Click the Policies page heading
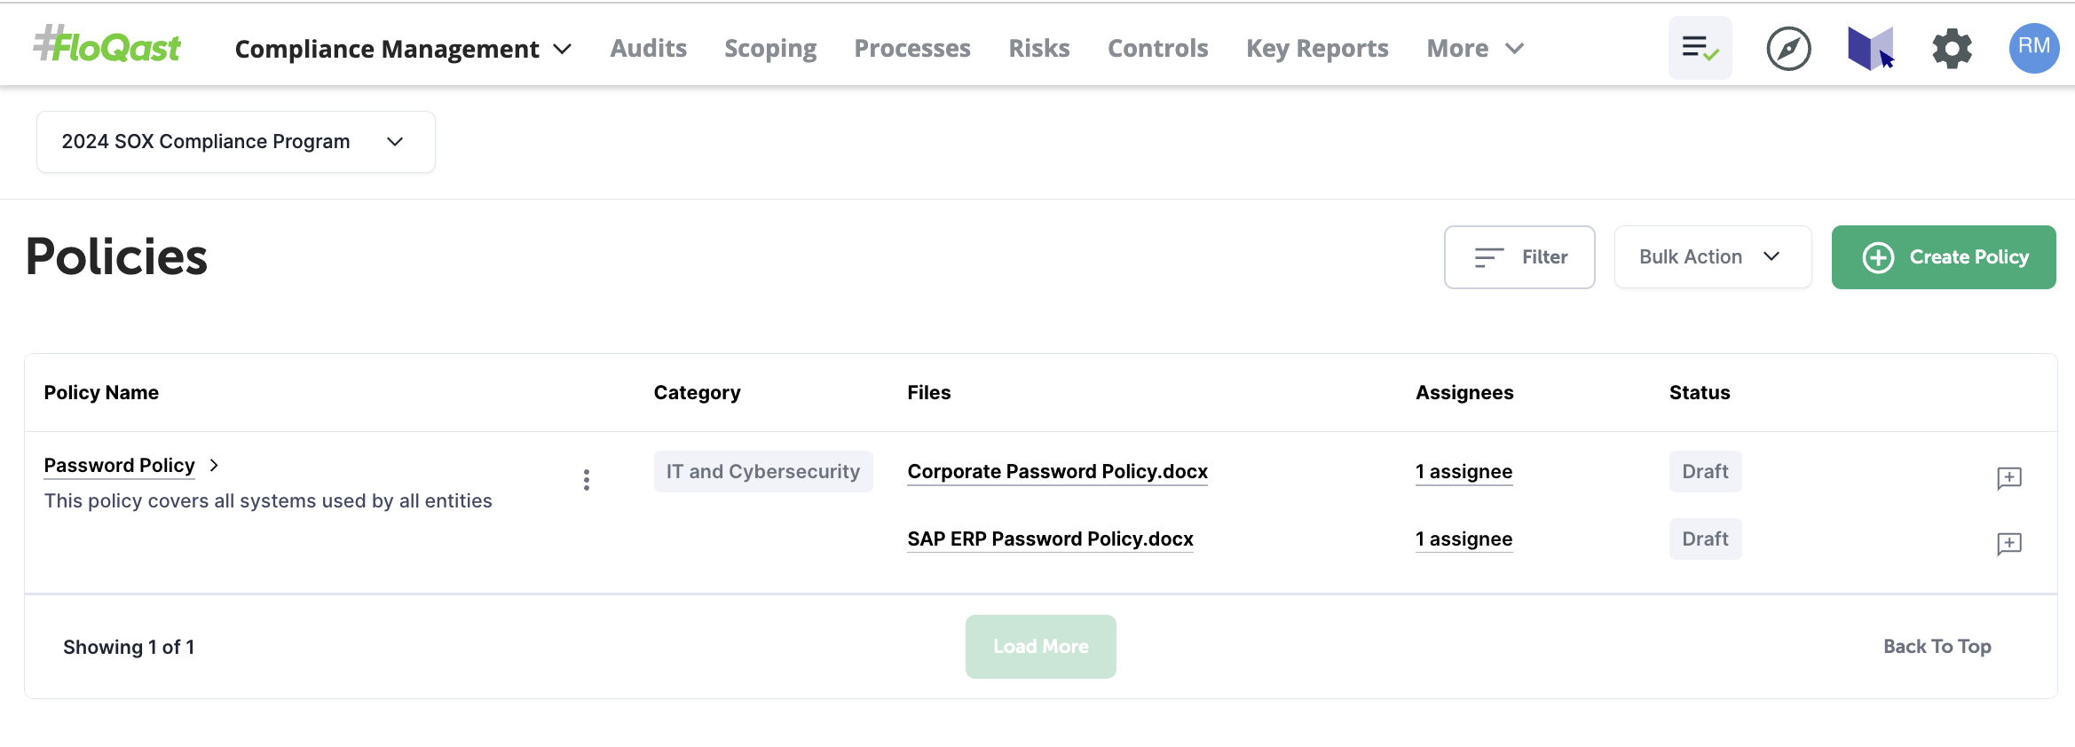Viewport: 2075px width, 747px height. click(x=116, y=257)
